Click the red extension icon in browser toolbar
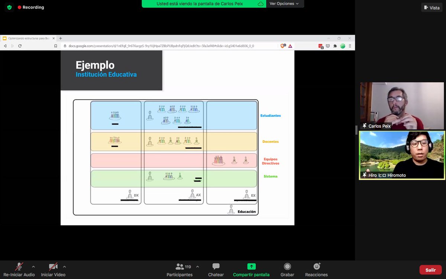 321,46
